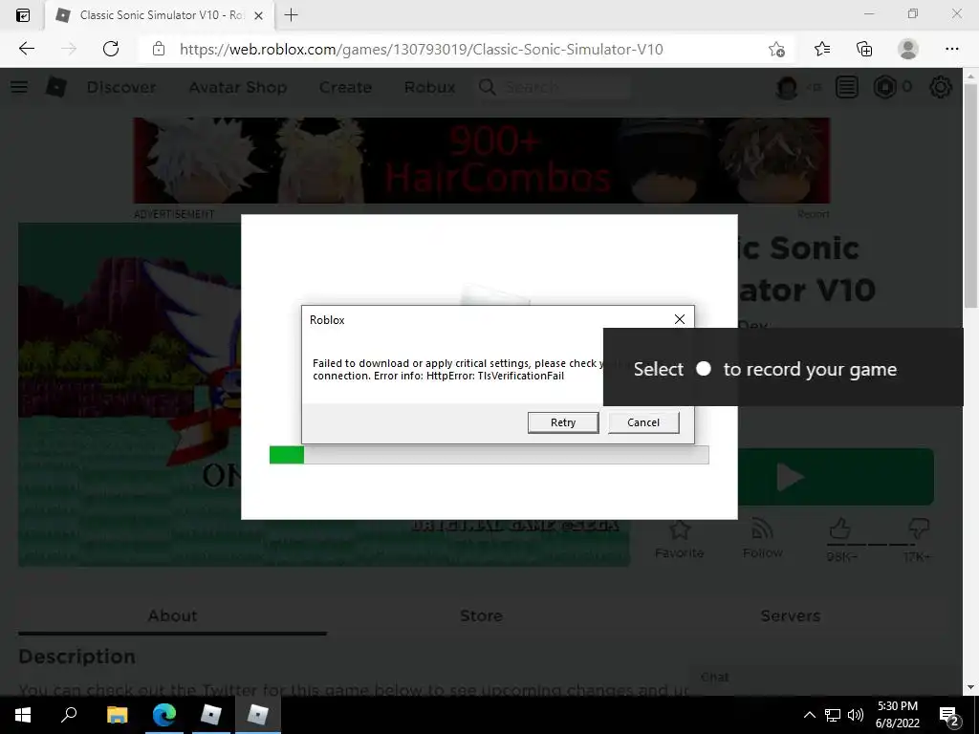Open Edge Settings and more menu

click(951, 49)
